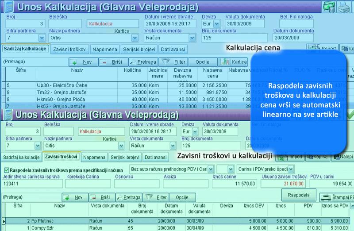
Task: Open Kartica chart button in upper toolbar
Action: (235, 62)
